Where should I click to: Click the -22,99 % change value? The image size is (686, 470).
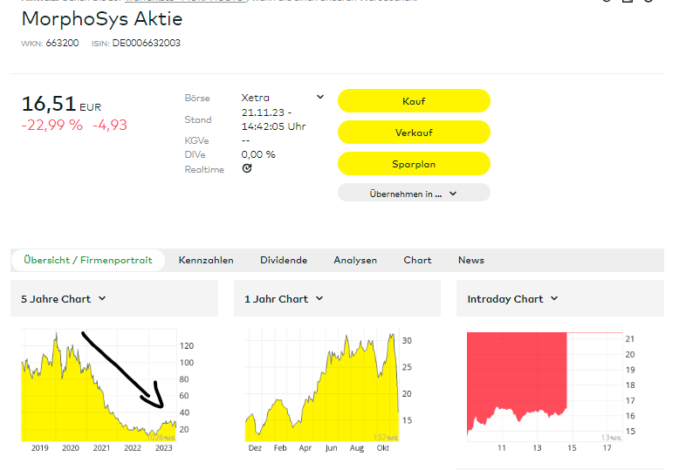[x=52, y=125]
